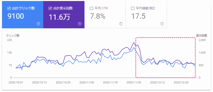Click the 2020/10/01 date label

click(16, 82)
